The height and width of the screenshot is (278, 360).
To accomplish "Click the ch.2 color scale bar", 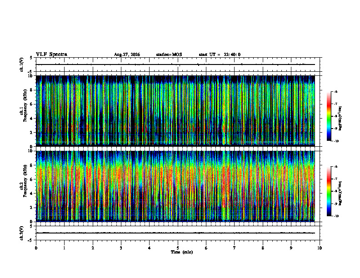I will pos(329,191).
